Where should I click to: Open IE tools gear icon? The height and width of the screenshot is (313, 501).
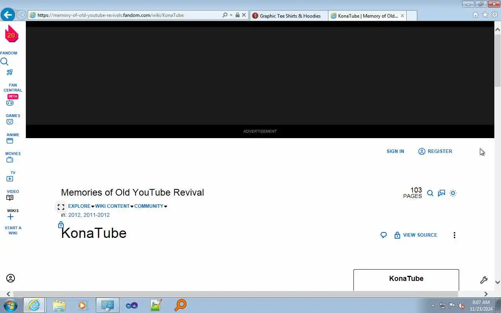coord(495,15)
